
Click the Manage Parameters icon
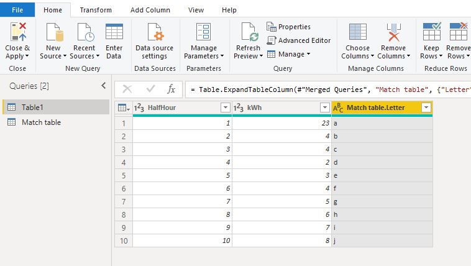coord(203,32)
